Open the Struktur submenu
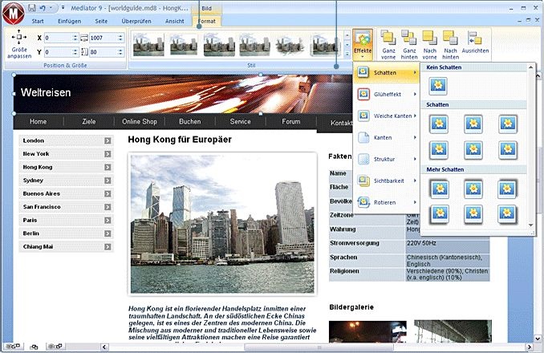Viewport: 544px width, 353px height. click(x=387, y=159)
